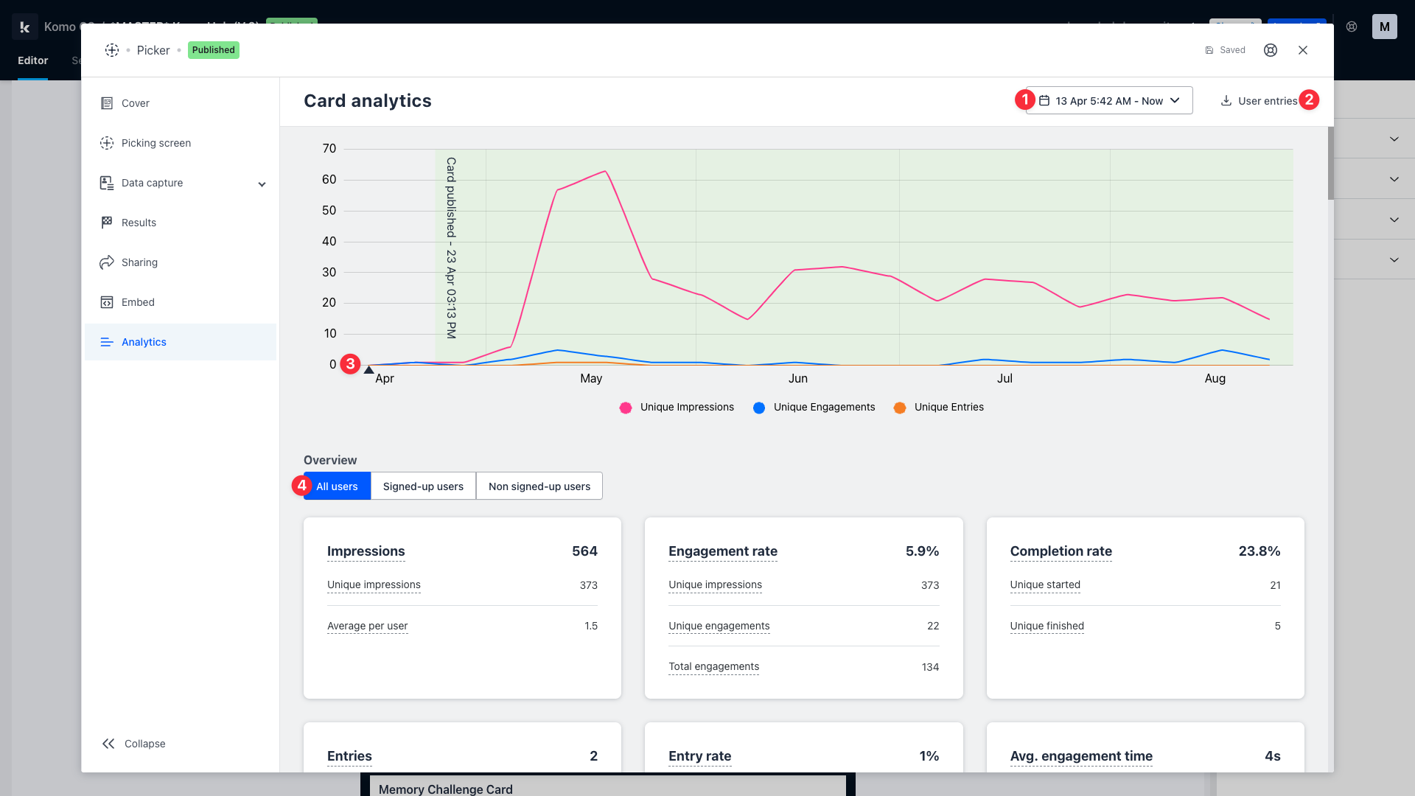
Task: Open the date range dropdown
Action: [x=1109, y=101]
